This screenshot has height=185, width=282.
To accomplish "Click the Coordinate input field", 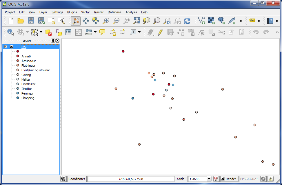I will (x=131, y=179).
